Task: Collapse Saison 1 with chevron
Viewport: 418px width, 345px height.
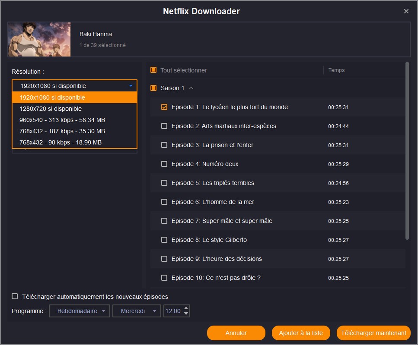Action: coord(191,88)
